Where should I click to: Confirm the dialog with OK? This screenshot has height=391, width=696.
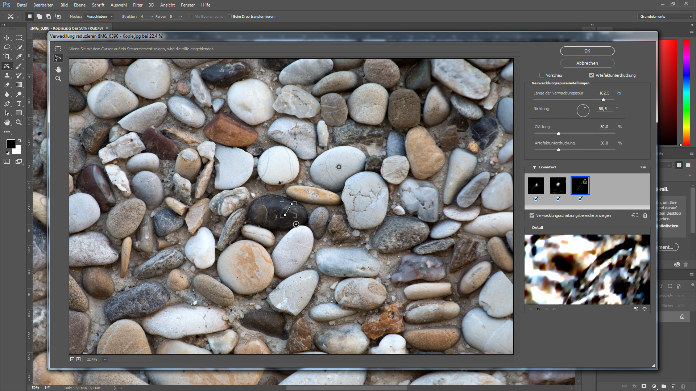[x=587, y=51]
